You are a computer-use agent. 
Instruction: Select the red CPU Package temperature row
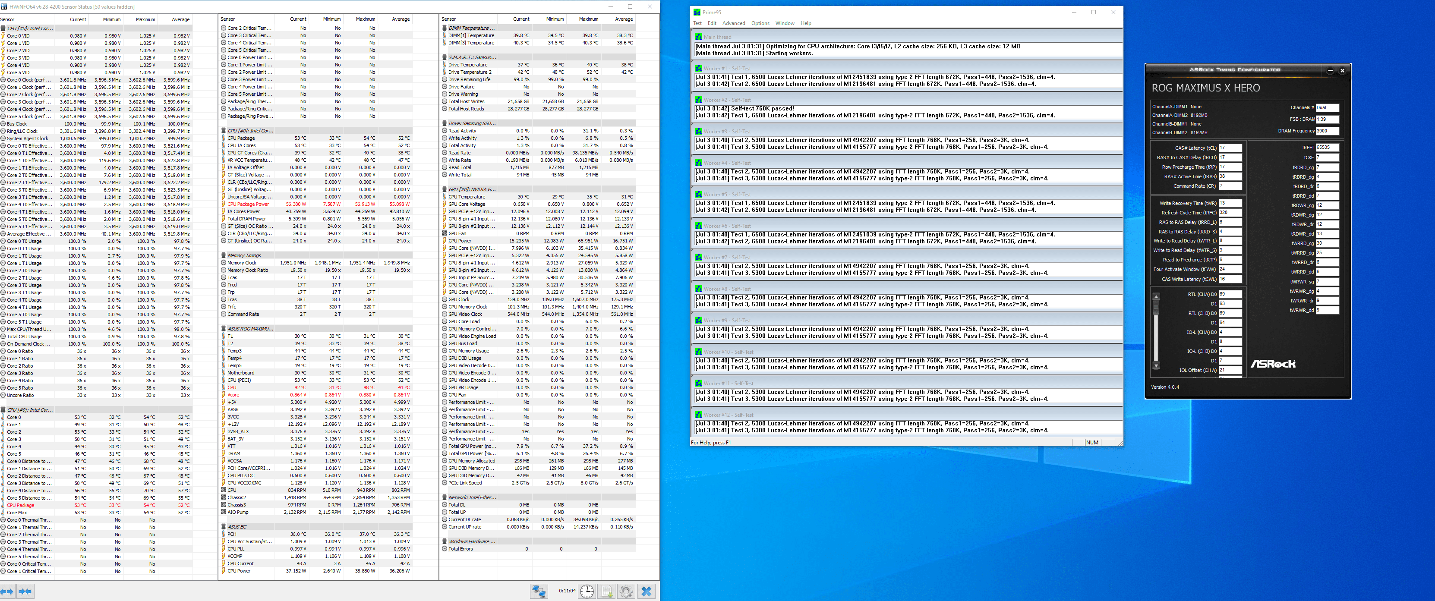[x=96, y=505]
